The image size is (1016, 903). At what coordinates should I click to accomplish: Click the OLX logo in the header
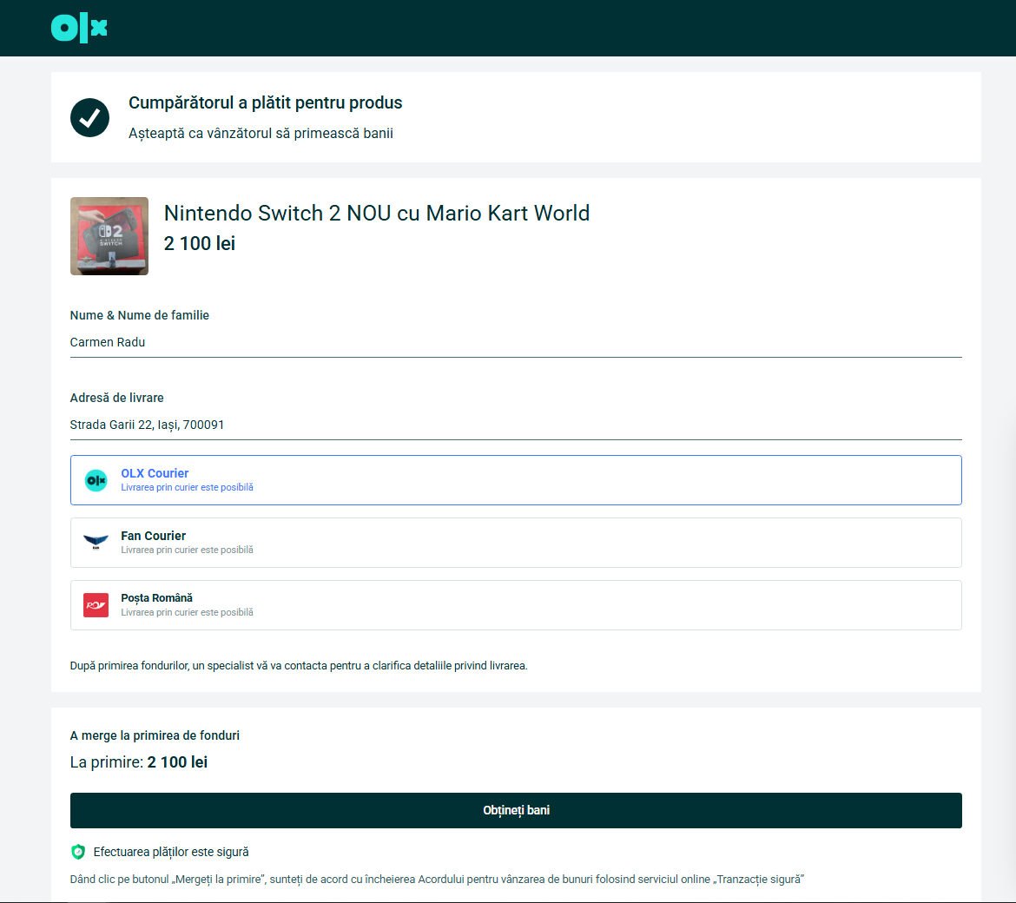click(79, 28)
